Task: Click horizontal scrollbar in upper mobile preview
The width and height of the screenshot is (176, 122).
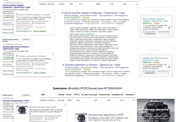Action: pos(156,34)
